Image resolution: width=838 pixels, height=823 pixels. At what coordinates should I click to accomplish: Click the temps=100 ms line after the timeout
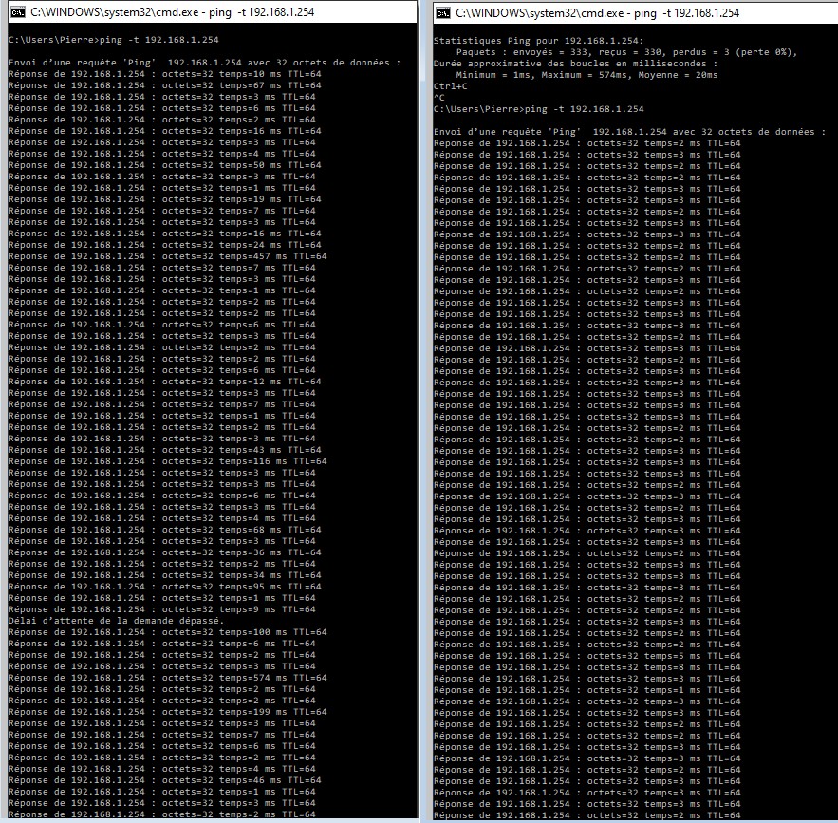click(x=167, y=632)
